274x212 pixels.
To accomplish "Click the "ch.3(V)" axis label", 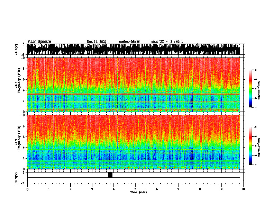I will pyautogui.click(x=17, y=178).
